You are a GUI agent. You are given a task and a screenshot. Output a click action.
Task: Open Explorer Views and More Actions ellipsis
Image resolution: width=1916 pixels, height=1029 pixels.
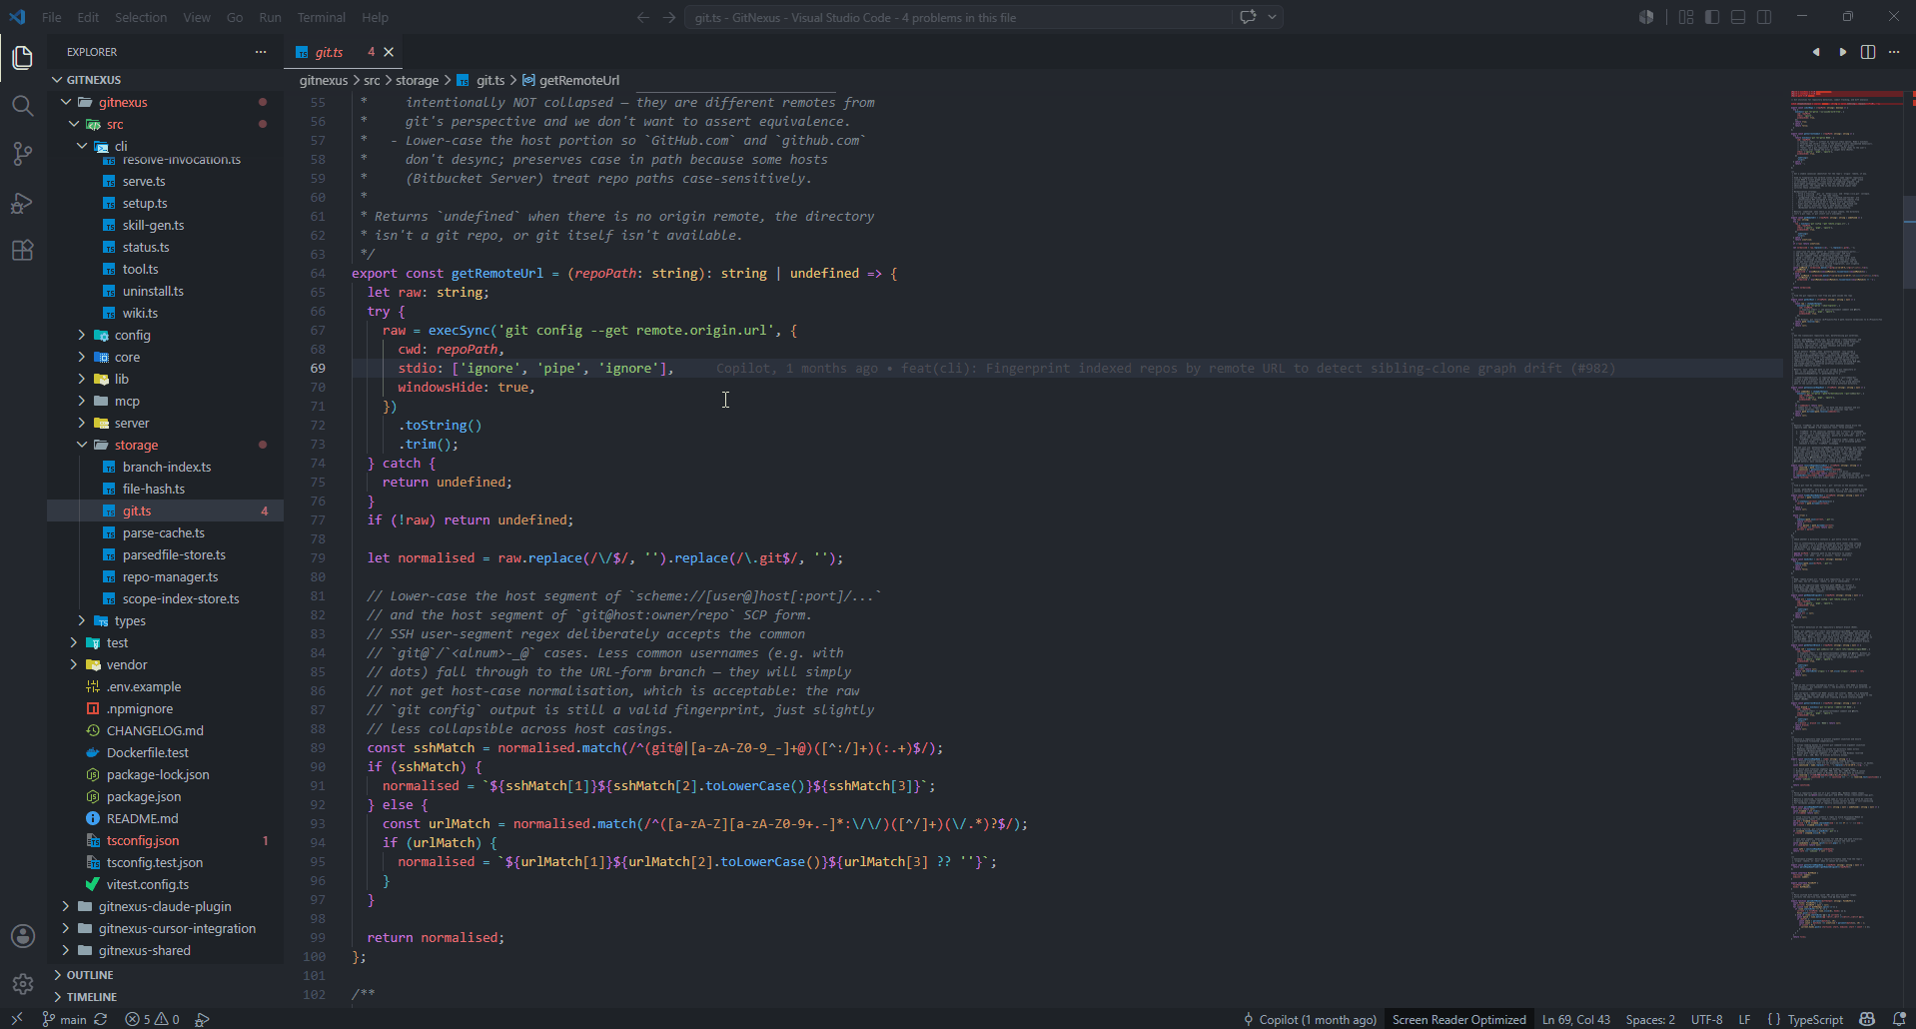click(x=261, y=52)
